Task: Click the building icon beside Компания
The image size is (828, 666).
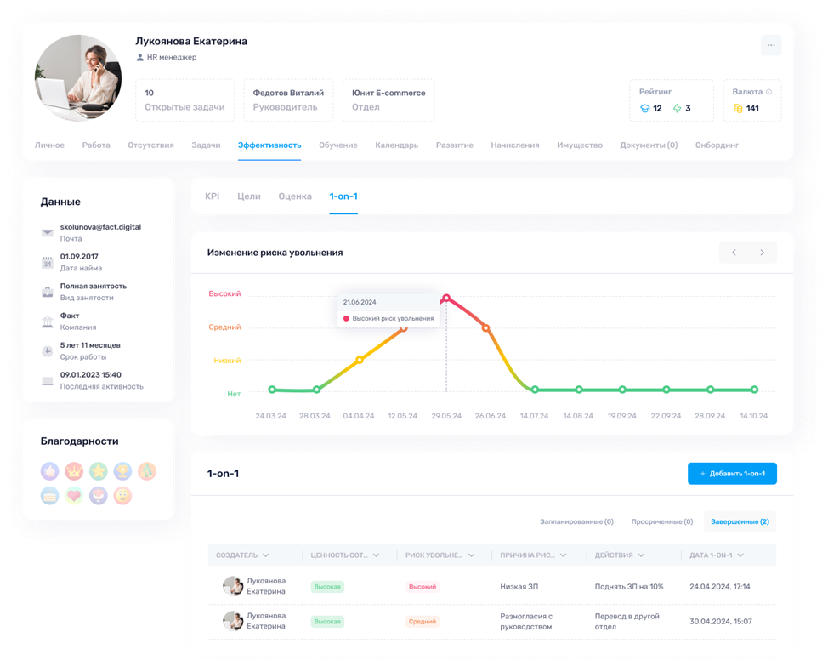Action: click(x=48, y=322)
